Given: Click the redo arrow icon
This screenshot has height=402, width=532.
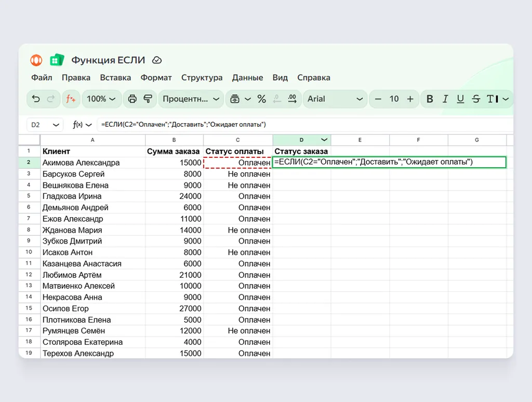Looking at the screenshot, I should (51, 99).
